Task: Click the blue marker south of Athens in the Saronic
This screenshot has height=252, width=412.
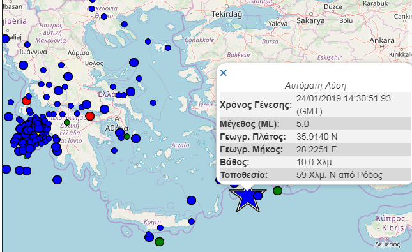Action: tap(114, 151)
